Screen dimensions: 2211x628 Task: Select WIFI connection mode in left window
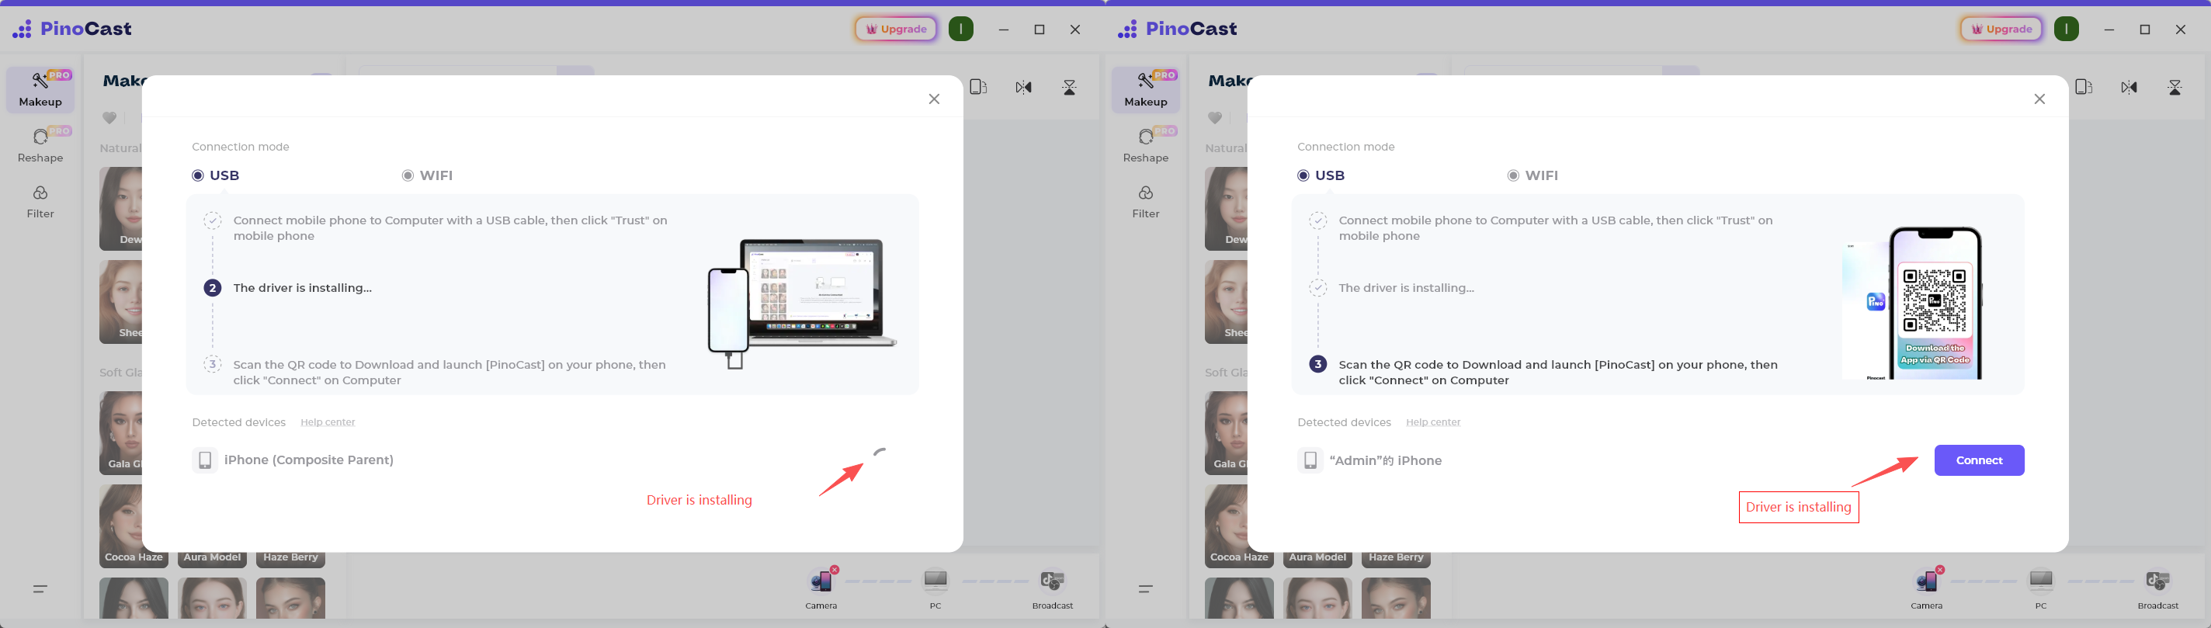click(x=428, y=175)
